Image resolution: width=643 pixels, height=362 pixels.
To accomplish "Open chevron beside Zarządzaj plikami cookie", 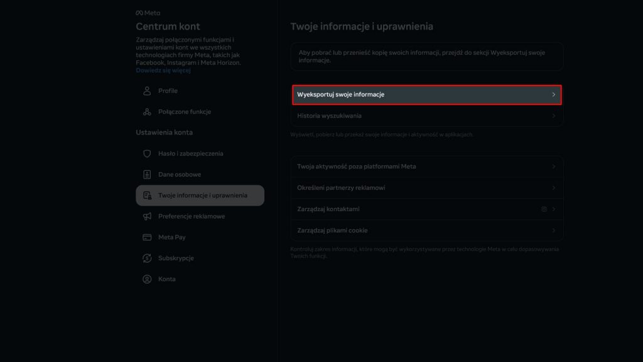I will tap(553, 231).
